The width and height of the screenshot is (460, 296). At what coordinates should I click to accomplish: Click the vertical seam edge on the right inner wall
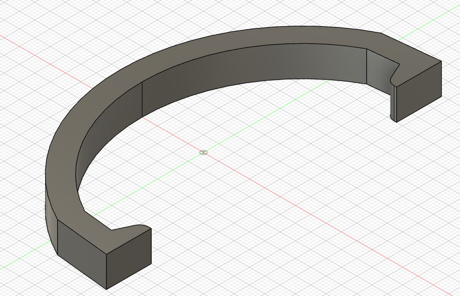click(367, 66)
